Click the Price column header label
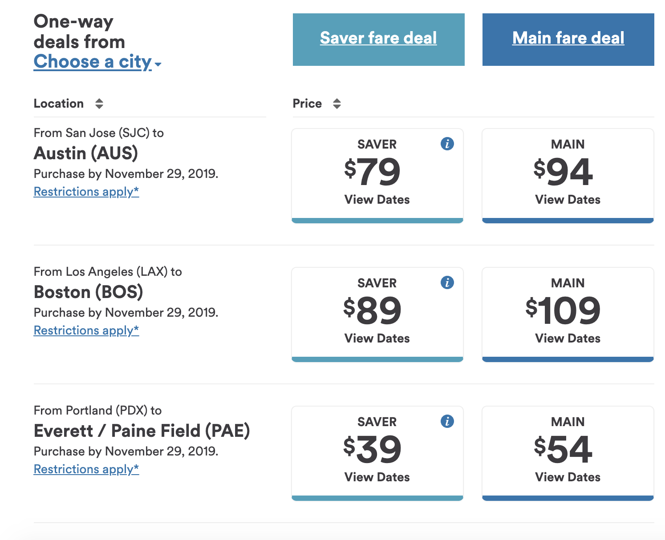Image resolution: width=665 pixels, height=540 pixels. [307, 104]
